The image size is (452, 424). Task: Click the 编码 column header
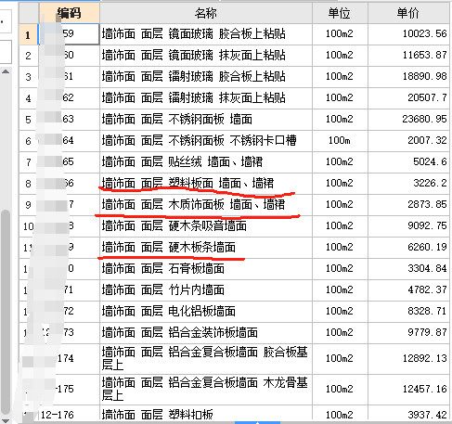pos(69,13)
